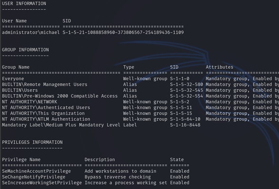Click the SID S-1-5-2
This screenshot has height=189, width=279.
[180, 102]
